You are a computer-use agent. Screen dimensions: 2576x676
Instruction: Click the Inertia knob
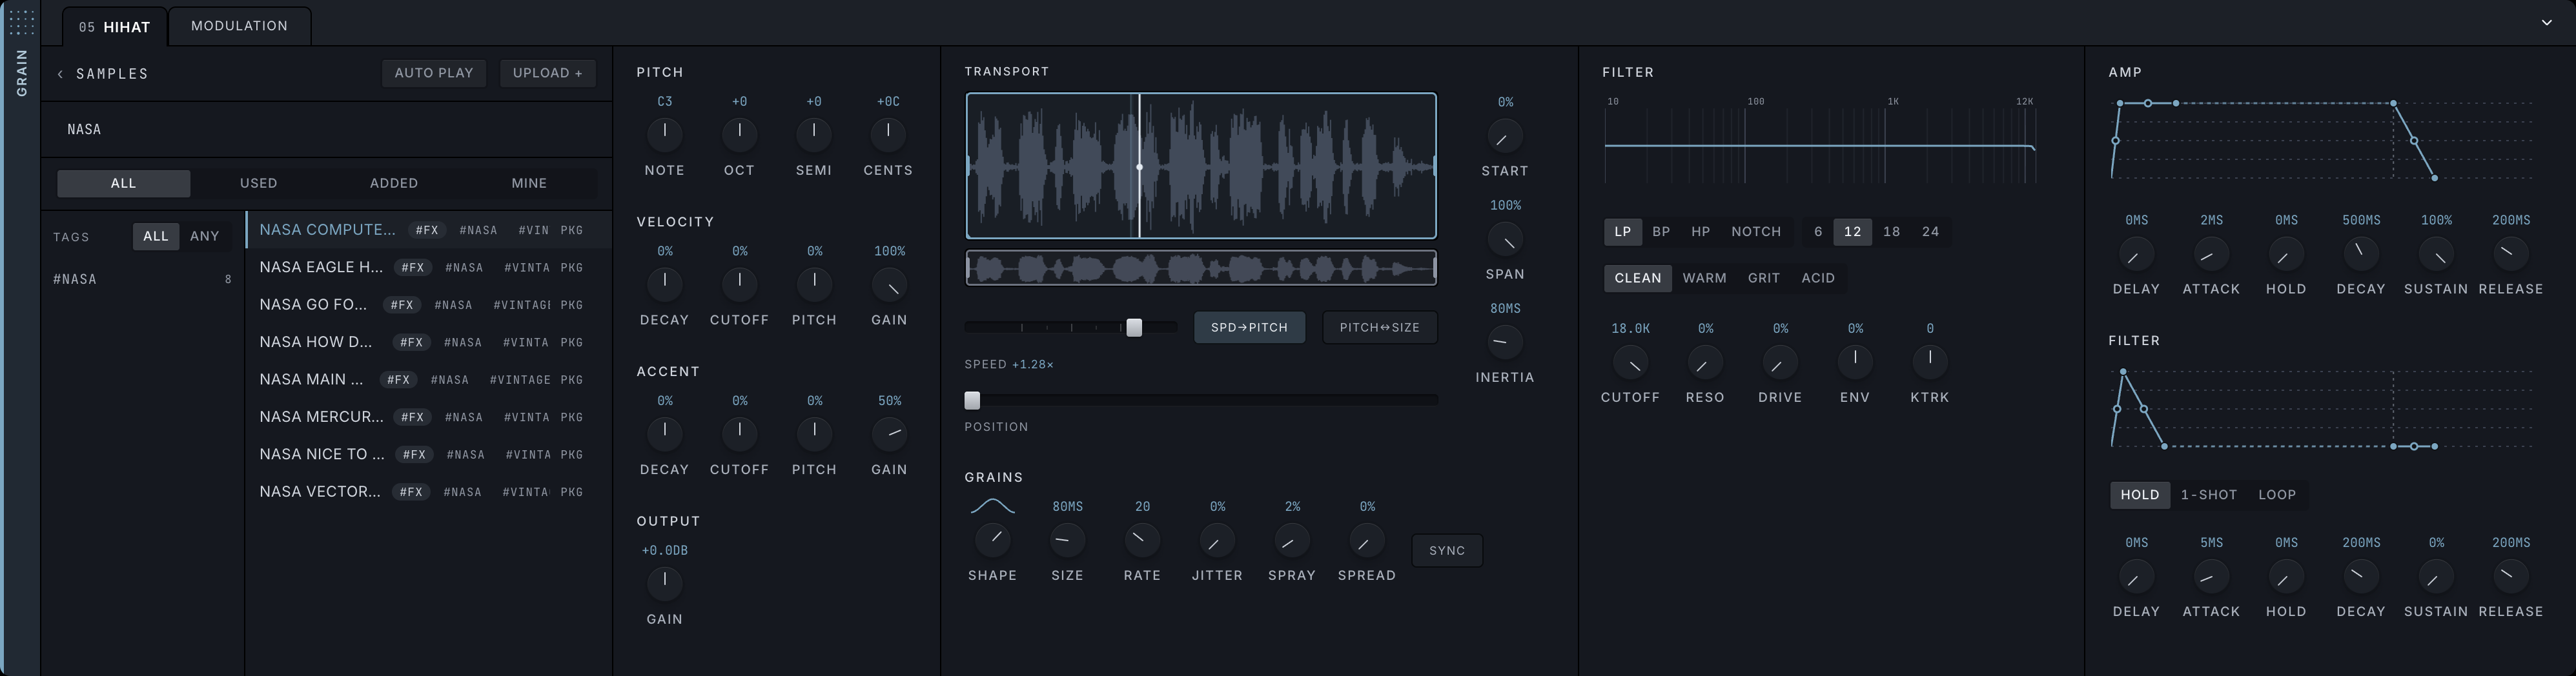(x=1505, y=341)
